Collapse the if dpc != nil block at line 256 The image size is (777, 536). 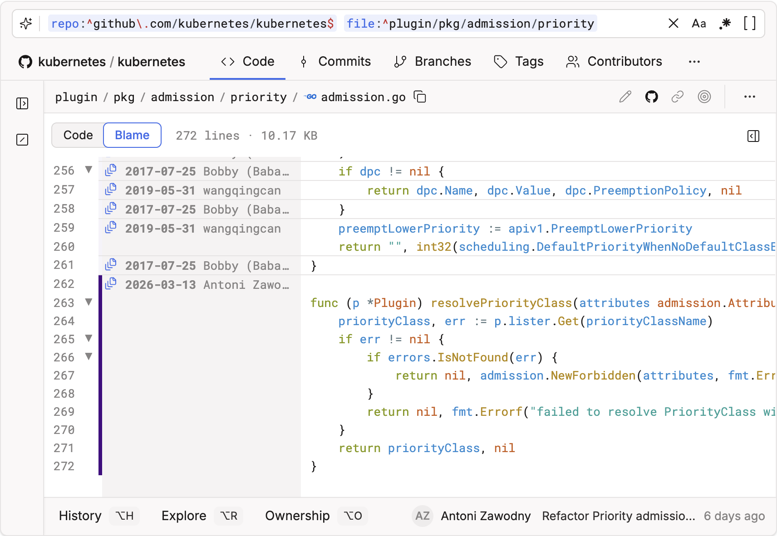(89, 170)
